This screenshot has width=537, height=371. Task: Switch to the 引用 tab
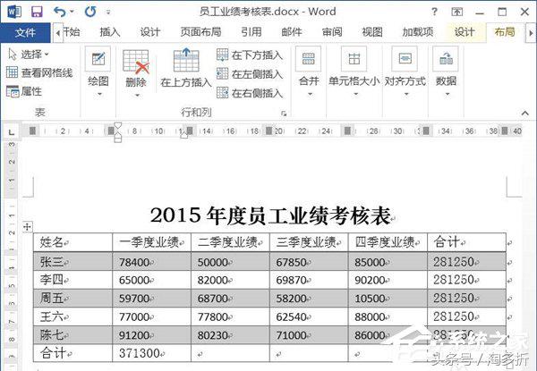251,32
